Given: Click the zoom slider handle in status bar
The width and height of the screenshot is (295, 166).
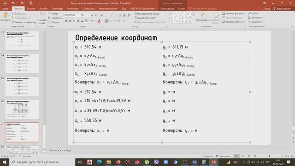Looking at the screenshot, I should (269, 156).
